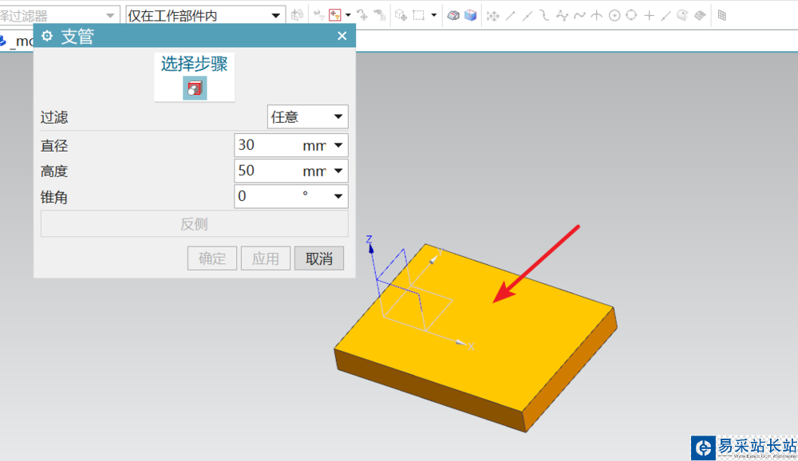The height and width of the screenshot is (461, 798).
Task: Click the 取消 button
Action: click(318, 258)
